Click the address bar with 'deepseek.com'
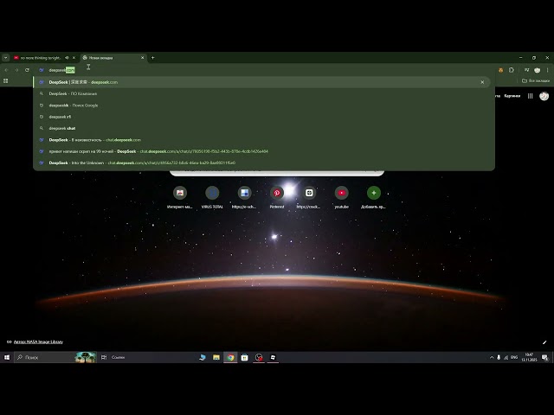This screenshot has width=554, height=415. tap(263, 70)
